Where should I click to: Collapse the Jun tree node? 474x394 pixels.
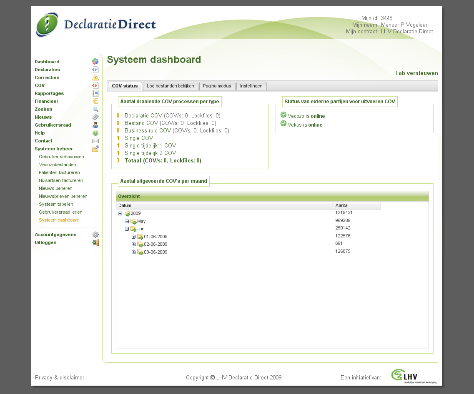click(127, 229)
